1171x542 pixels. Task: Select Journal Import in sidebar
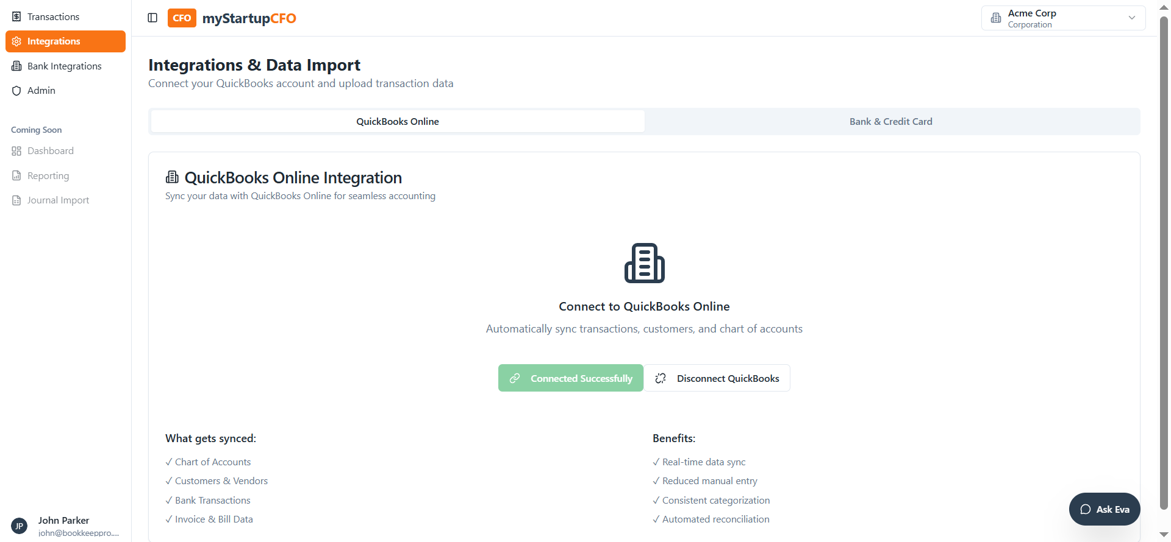65,200
